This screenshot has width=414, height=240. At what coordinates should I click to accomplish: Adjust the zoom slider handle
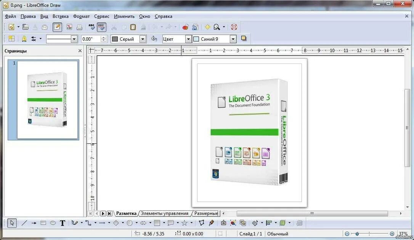[357, 234]
